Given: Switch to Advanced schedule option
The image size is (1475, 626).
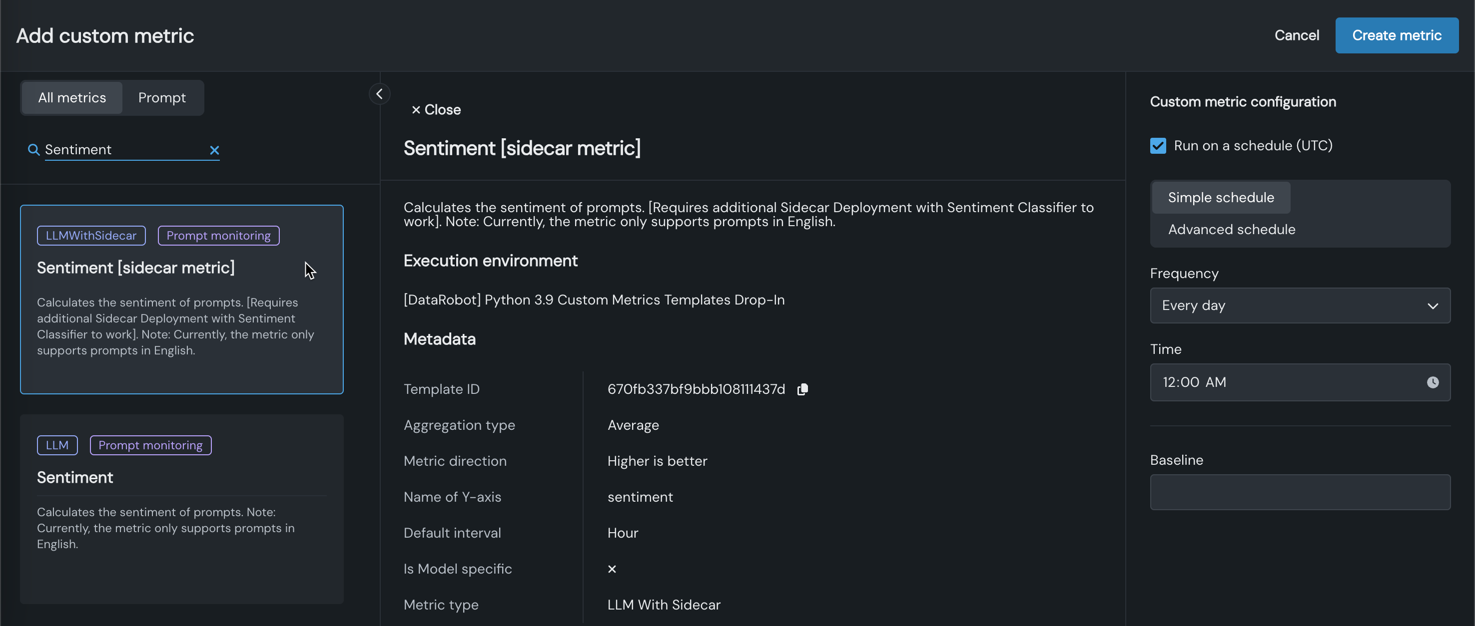Looking at the screenshot, I should [x=1231, y=230].
